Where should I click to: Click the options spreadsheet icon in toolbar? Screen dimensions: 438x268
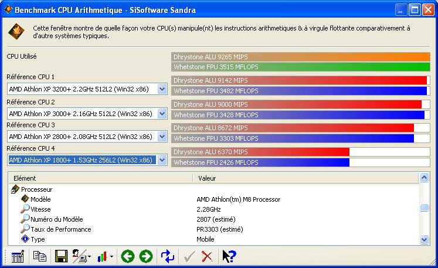(17, 256)
